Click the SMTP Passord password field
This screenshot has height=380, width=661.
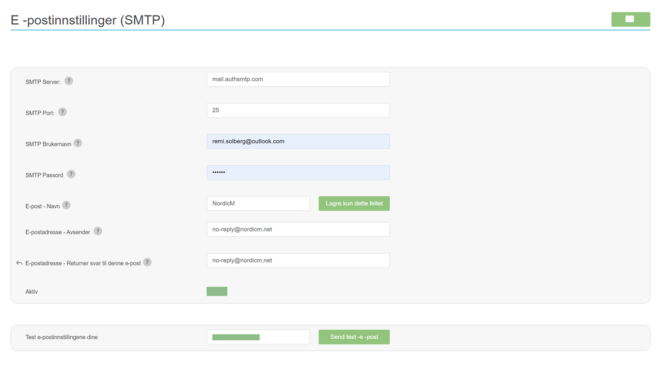(298, 172)
